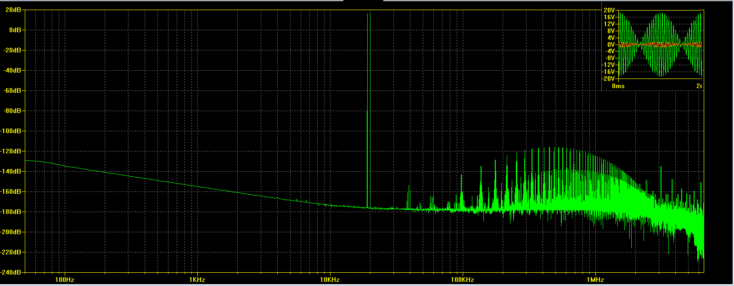Viewport: 734px width, 286px height.
Task: Click the positive 16V label in the inset
Action: tap(610, 17)
